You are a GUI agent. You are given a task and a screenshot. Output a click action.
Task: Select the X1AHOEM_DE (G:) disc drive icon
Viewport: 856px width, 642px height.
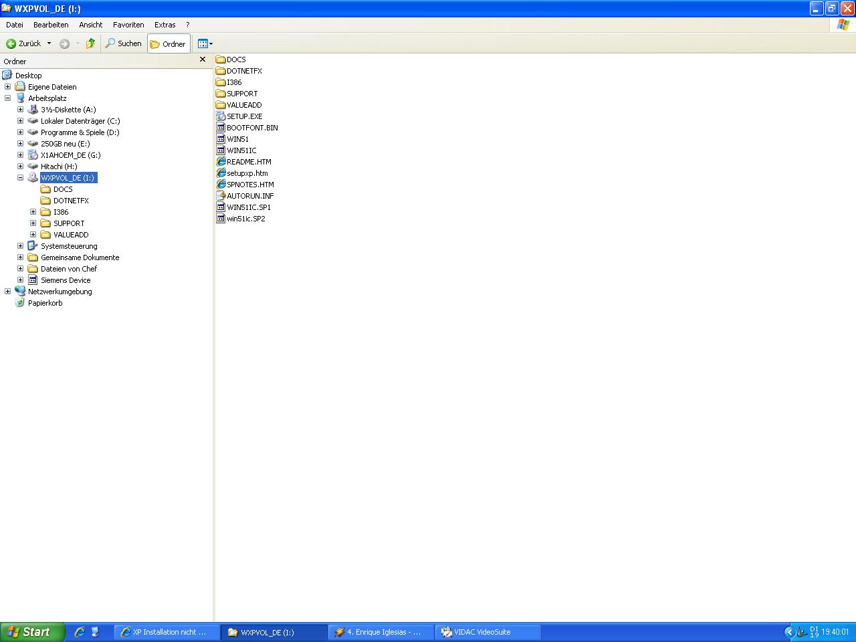pos(33,155)
